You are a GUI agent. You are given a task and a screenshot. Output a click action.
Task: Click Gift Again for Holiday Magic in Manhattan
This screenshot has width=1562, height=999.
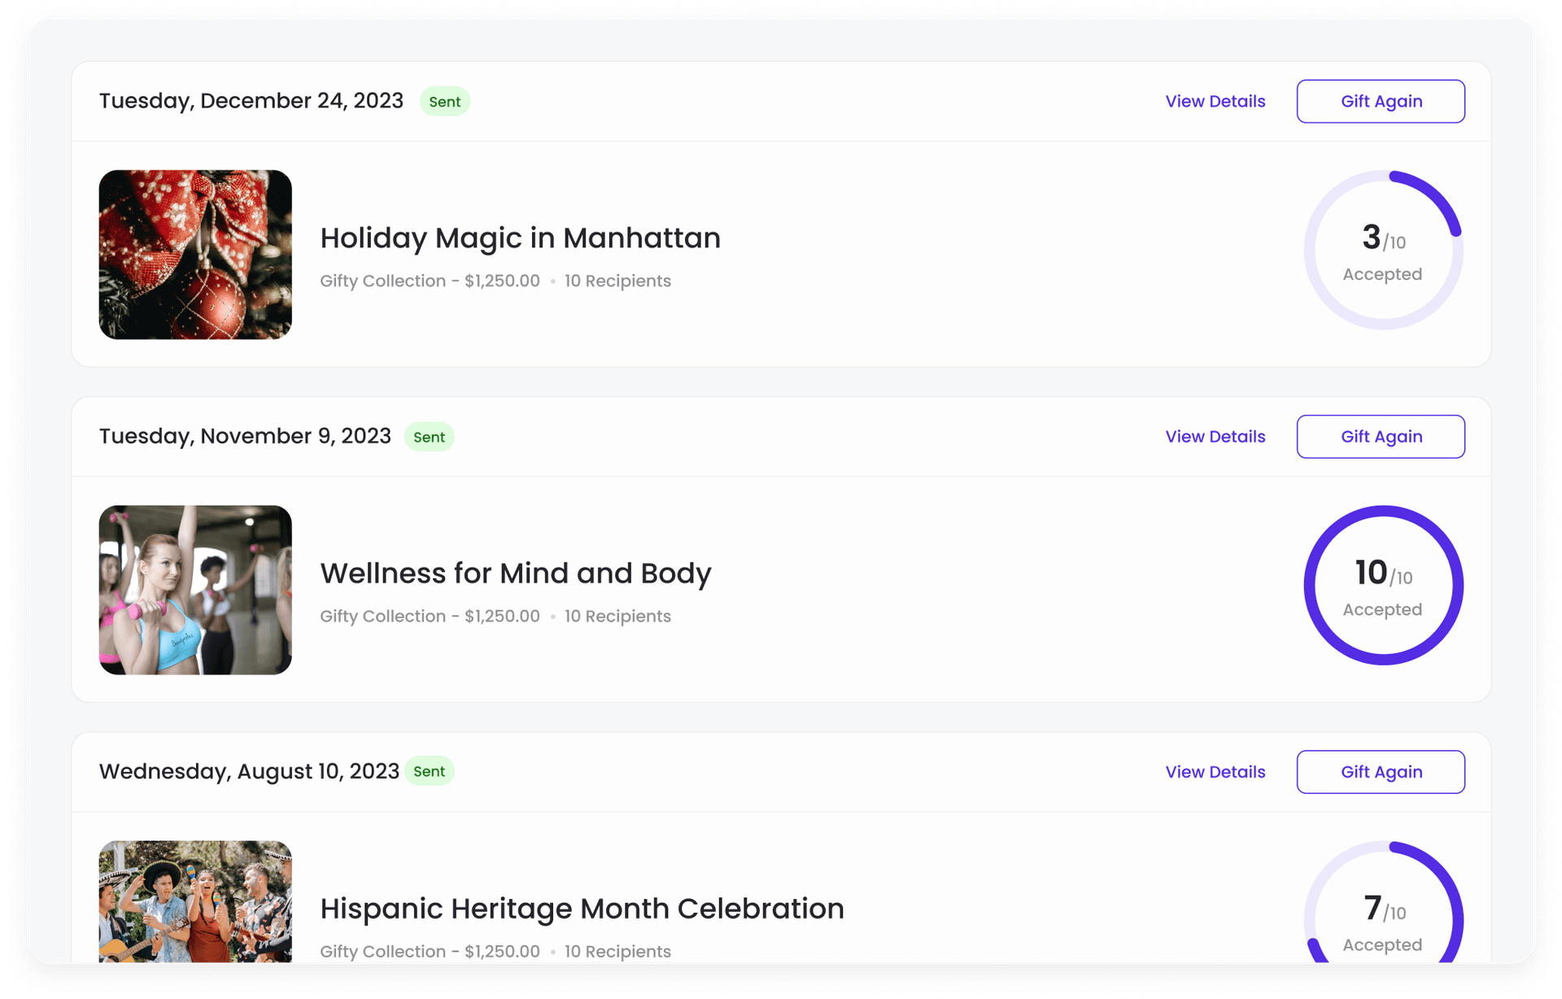pos(1381,102)
